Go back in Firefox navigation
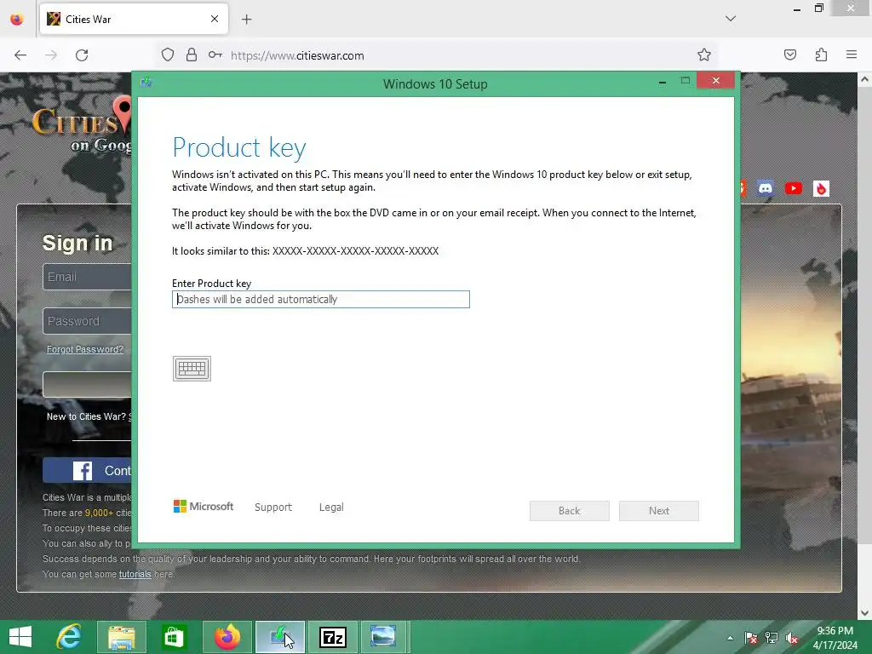Image resolution: width=872 pixels, height=654 pixels. pyautogui.click(x=20, y=55)
